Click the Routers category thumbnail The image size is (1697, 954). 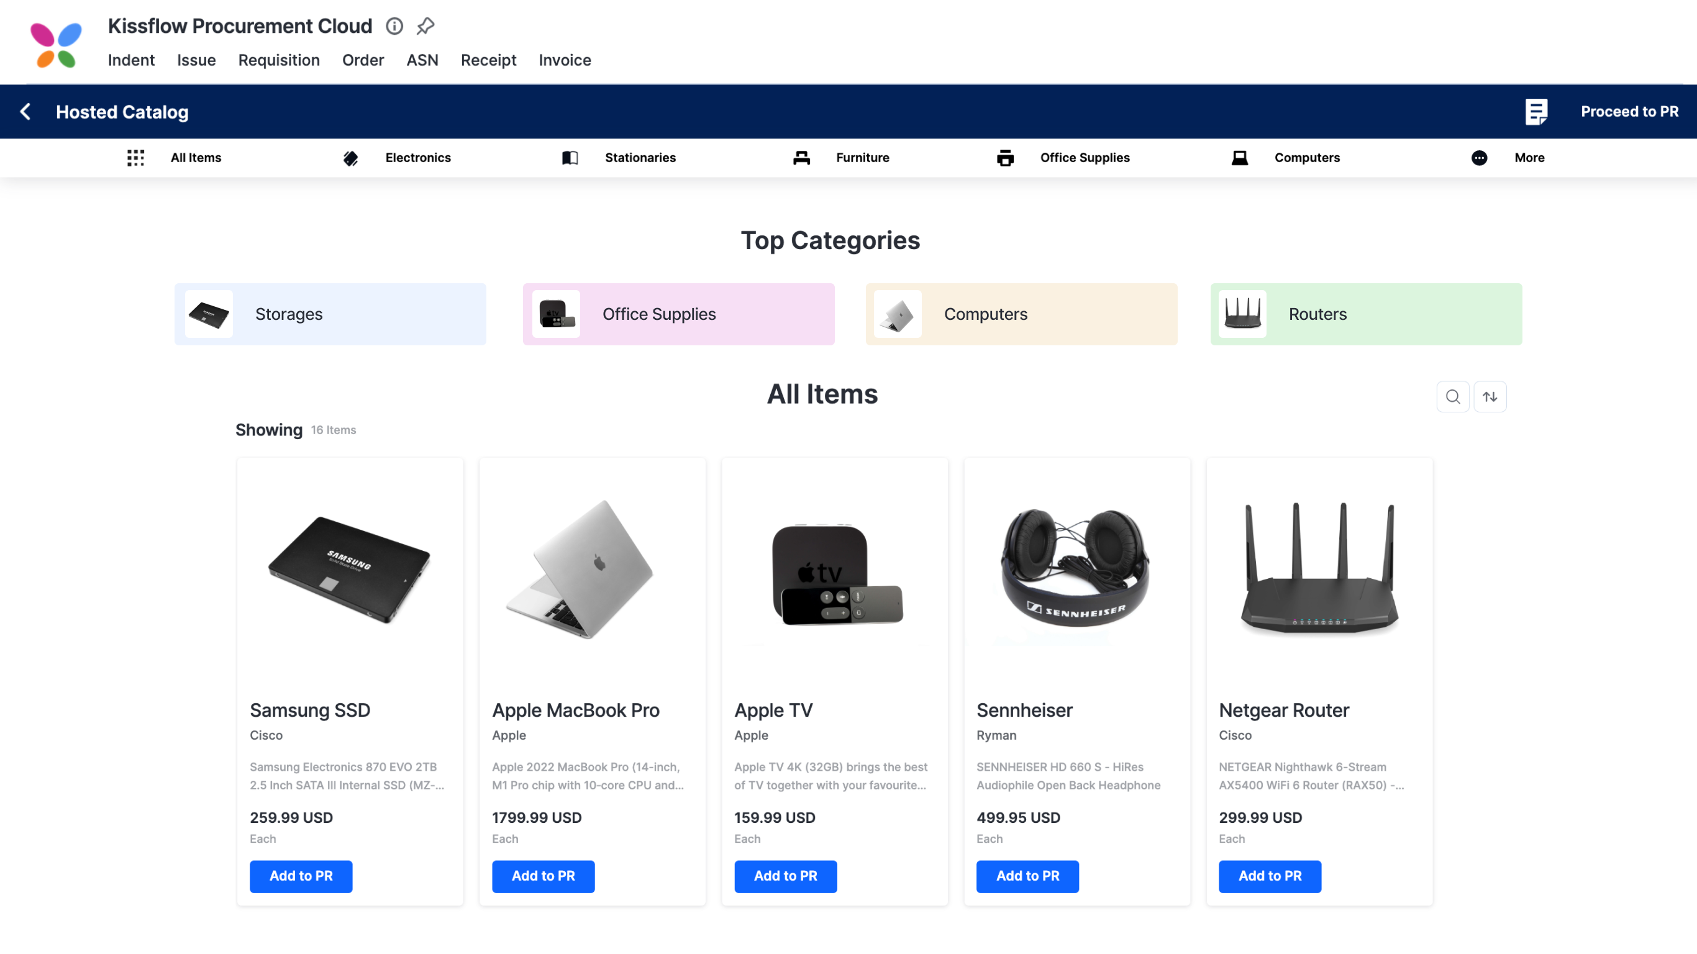(1242, 314)
